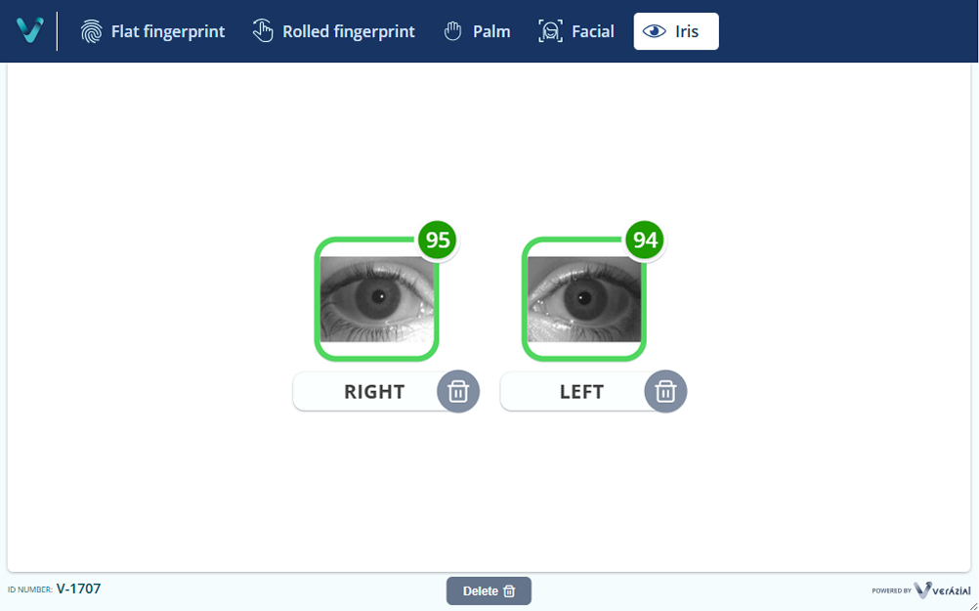The height and width of the screenshot is (611, 979).
Task: Click the flat fingerprint icon
Action: coord(91,31)
